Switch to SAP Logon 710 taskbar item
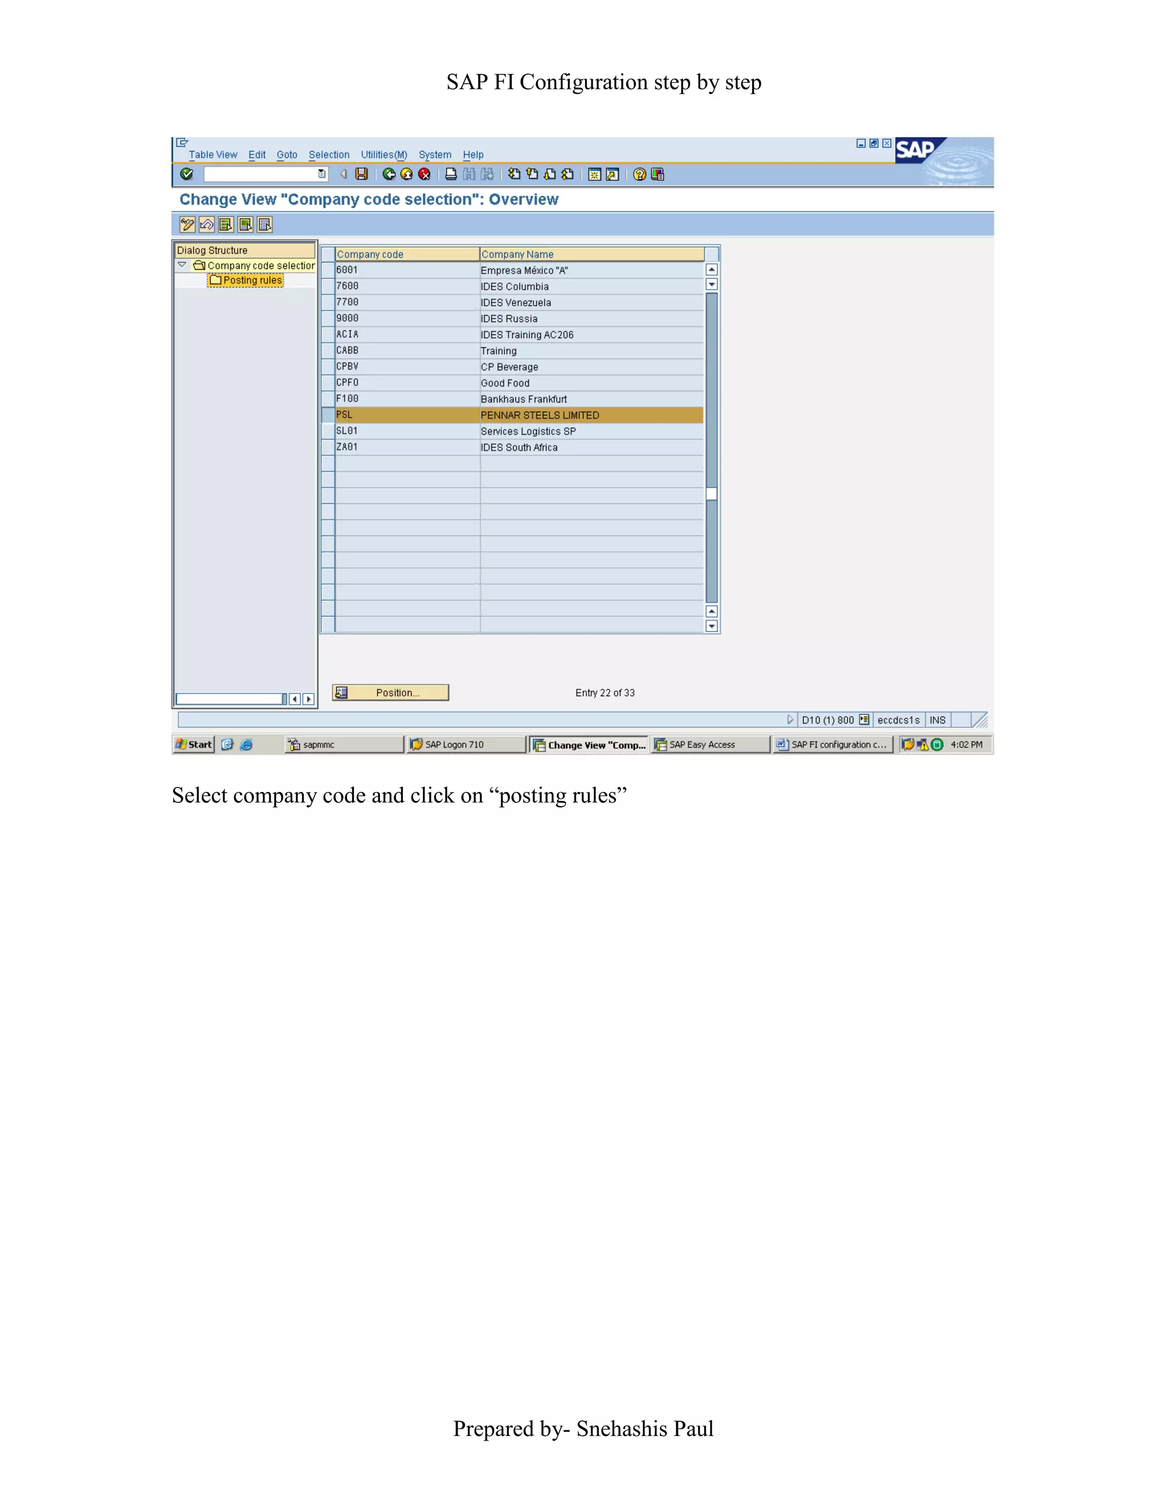The image size is (1167, 1510). pos(467,745)
